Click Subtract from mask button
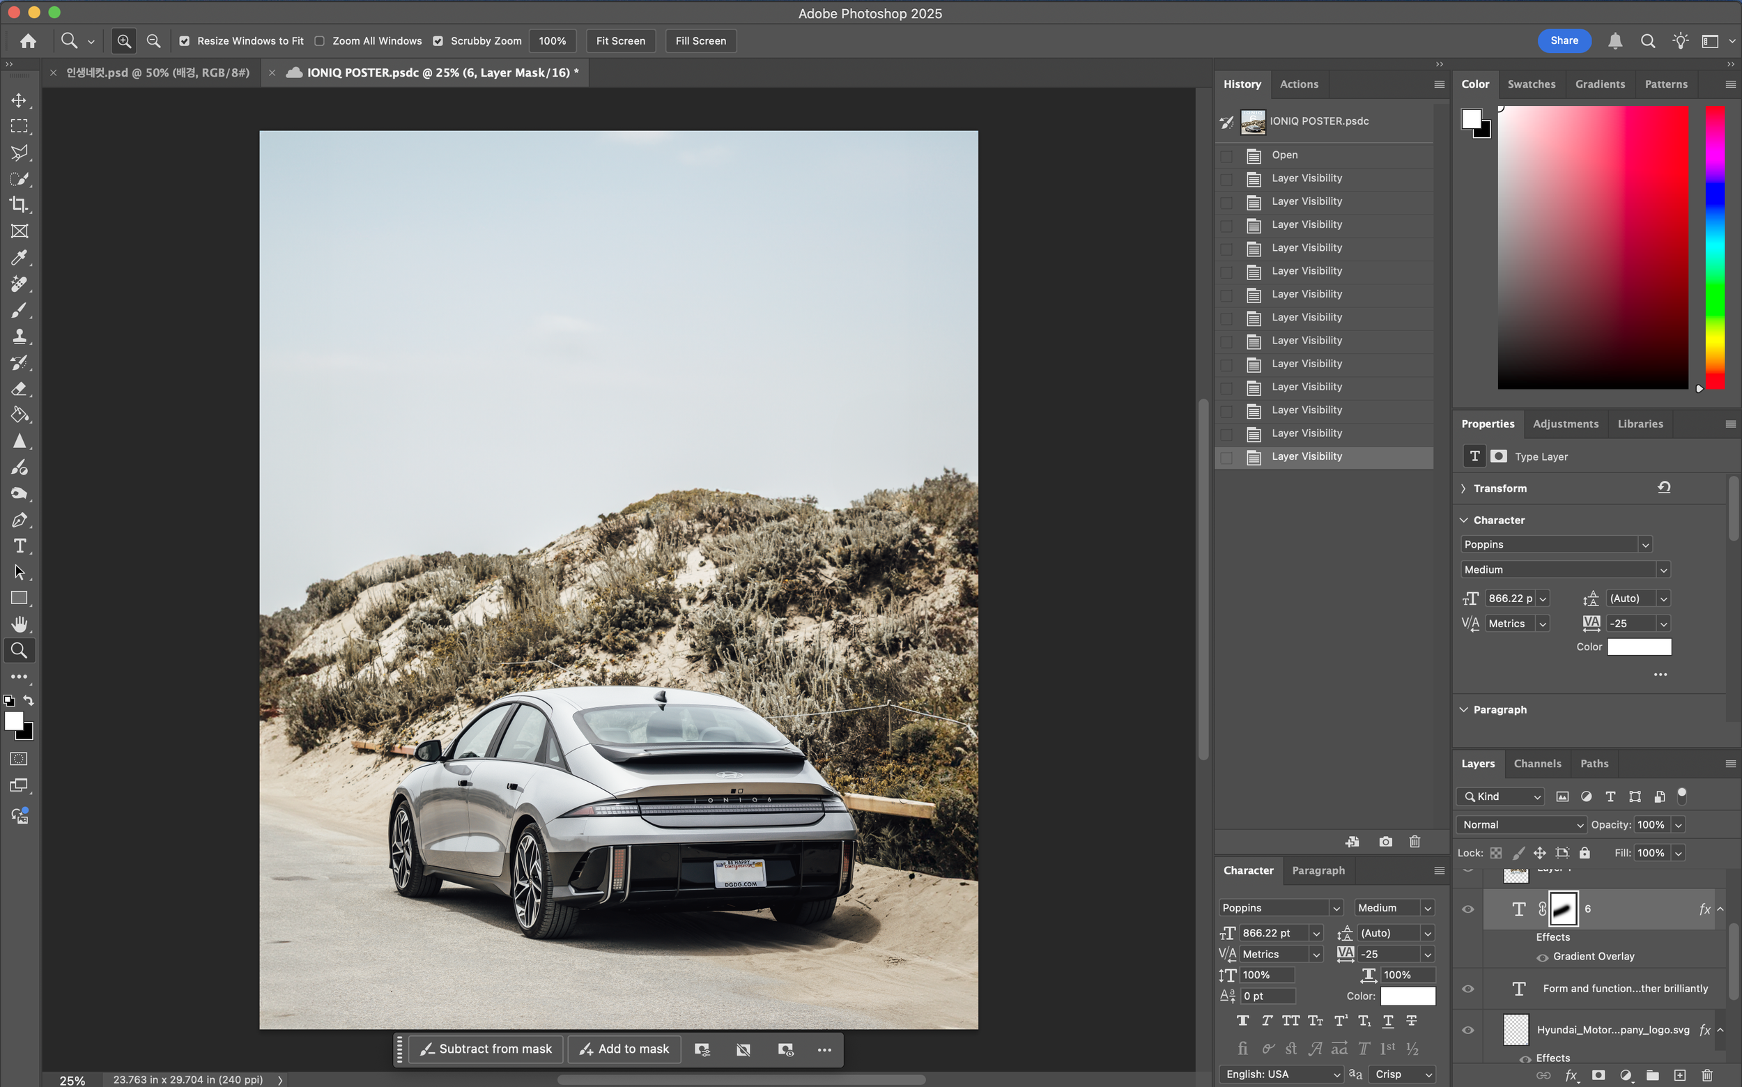The height and width of the screenshot is (1087, 1742). tap(486, 1049)
